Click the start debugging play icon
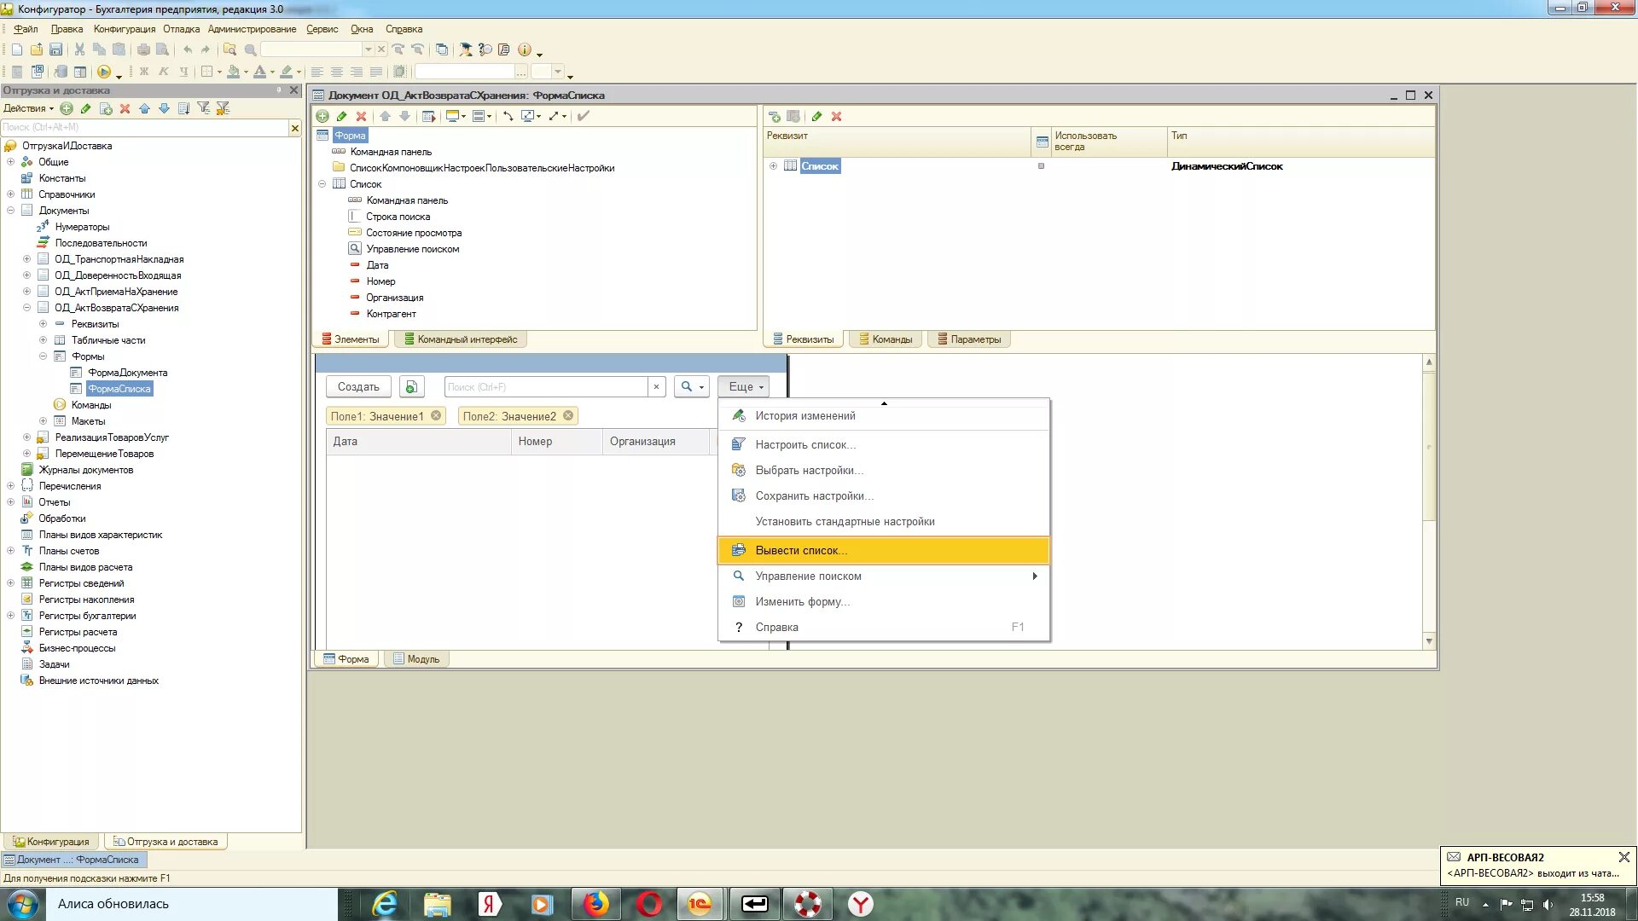This screenshot has width=1638, height=921. [104, 72]
